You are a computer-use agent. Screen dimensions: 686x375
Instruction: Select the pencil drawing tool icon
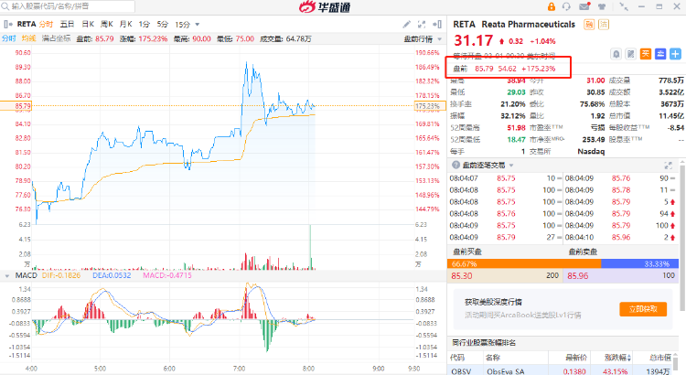406,24
